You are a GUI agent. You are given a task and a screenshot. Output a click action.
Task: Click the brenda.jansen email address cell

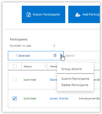89,99
